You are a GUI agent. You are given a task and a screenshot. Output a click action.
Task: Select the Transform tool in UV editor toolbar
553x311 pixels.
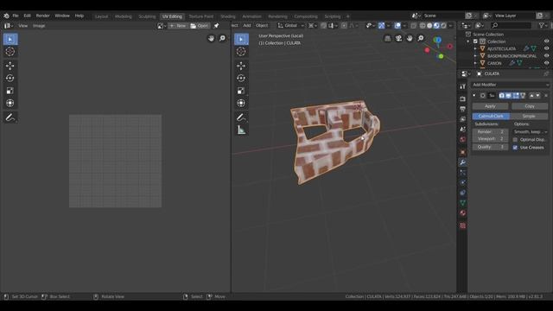click(10, 103)
